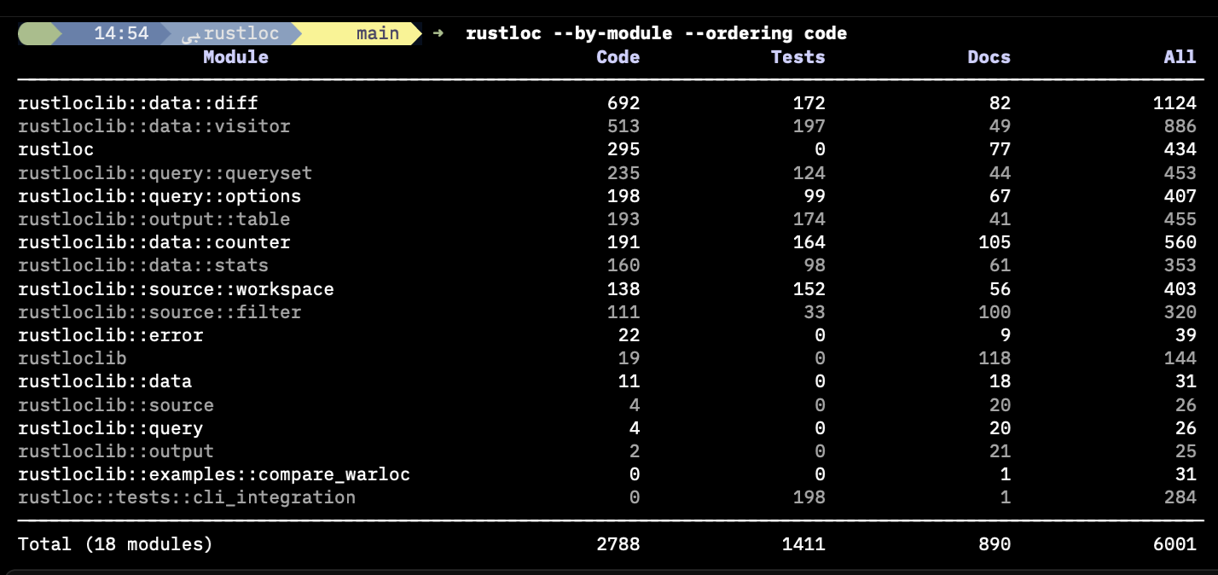Click total tests value 1411
The width and height of the screenshot is (1218, 575).
803,543
